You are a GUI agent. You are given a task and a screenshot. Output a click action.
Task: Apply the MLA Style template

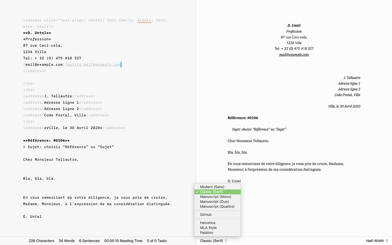(x=208, y=227)
